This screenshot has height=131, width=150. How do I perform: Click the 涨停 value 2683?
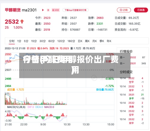pyautogui.click(x=100, y=18)
